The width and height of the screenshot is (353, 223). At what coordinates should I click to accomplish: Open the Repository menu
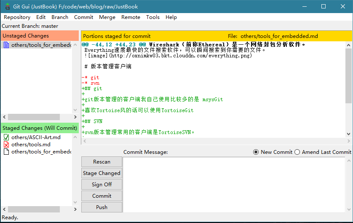point(17,17)
